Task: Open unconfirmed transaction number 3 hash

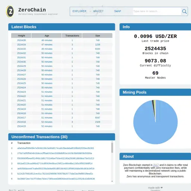Action: [x=55, y=163]
